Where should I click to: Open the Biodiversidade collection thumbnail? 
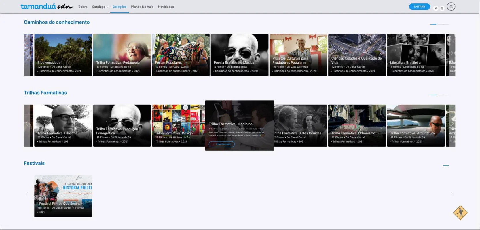tap(63, 55)
